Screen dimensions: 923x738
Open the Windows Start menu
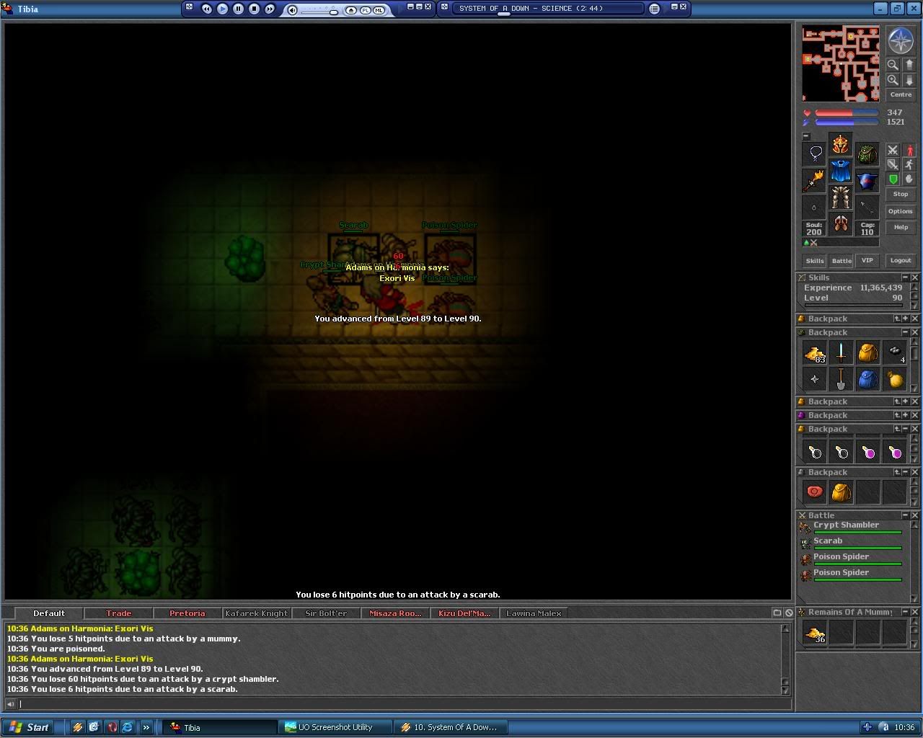click(29, 727)
